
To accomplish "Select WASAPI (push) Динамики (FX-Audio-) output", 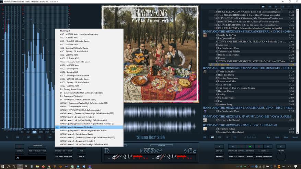I will [x=89, y=127].
